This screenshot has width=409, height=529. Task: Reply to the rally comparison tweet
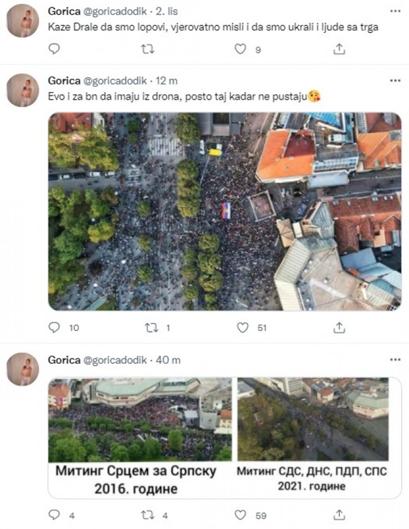click(55, 515)
